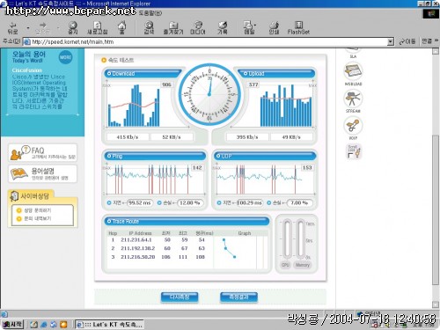Expand the Forward button history dropdown arrow
The width and height of the screenshot is (440, 330).
58,28
